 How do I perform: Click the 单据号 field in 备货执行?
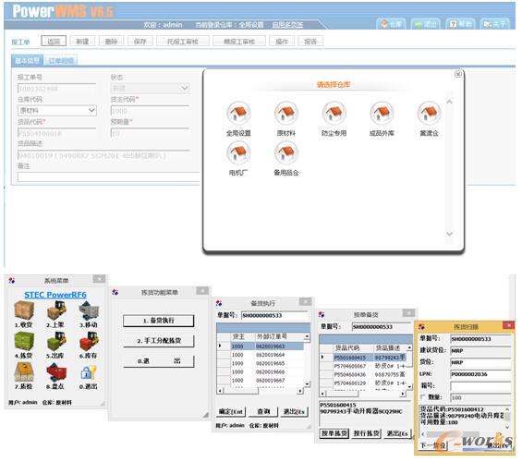click(x=274, y=315)
